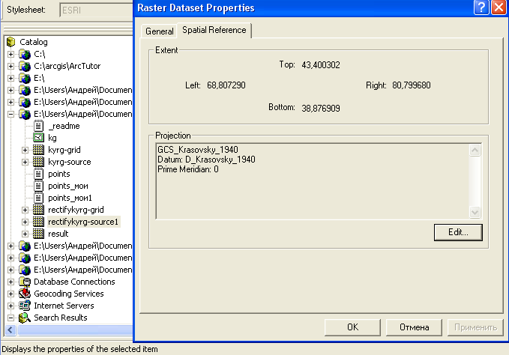
Task: Click the result raster icon
Action: click(39, 234)
